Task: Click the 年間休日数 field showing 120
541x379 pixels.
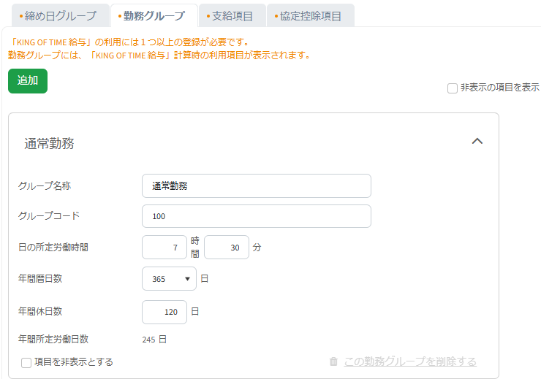Action: (x=164, y=312)
